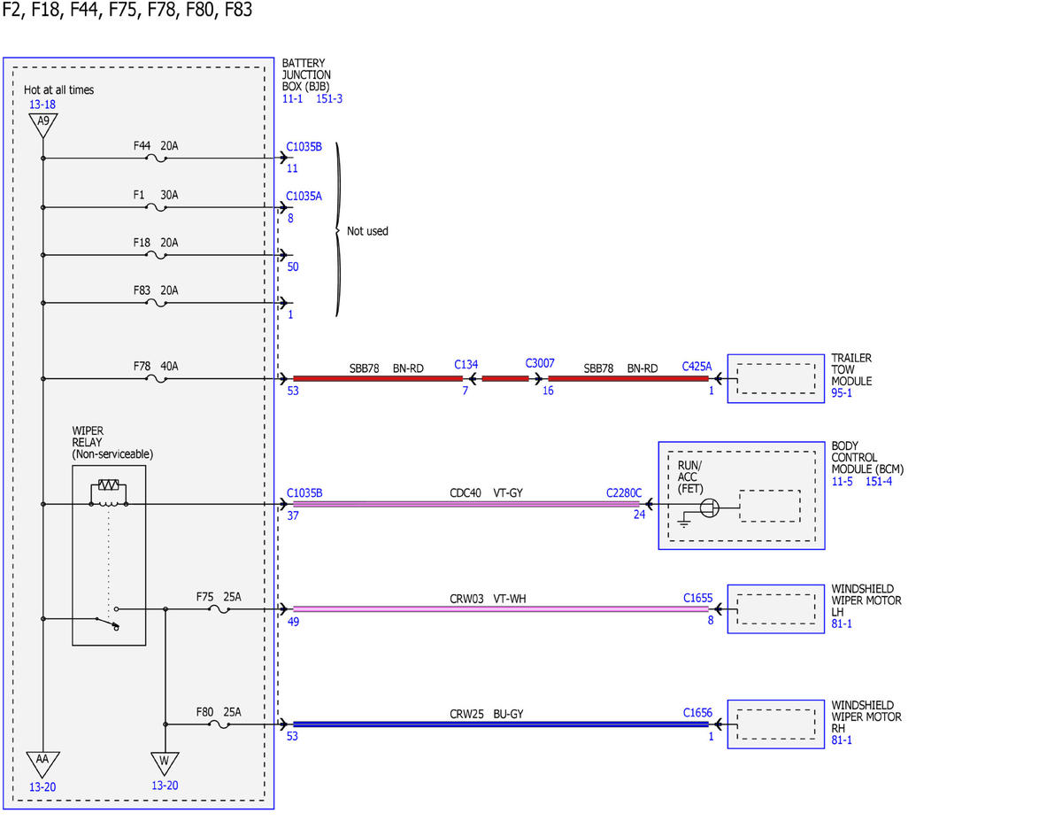
Task: Click the wiper relay switch contact symbol
Action: click(x=110, y=620)
